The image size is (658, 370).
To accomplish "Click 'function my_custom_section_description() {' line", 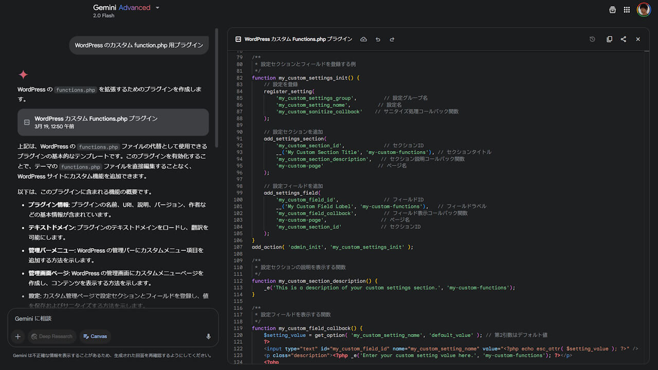I will coord(315,281).
